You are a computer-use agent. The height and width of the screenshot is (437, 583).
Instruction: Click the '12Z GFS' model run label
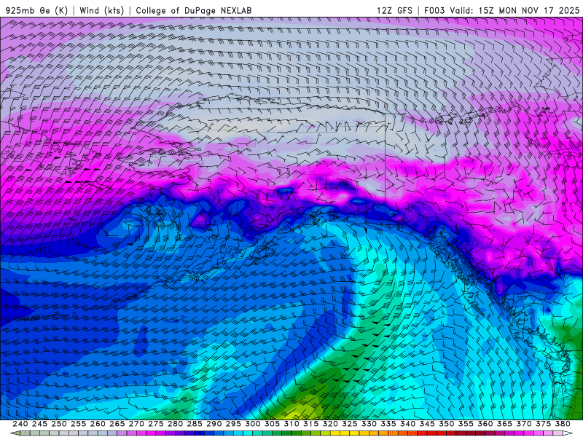[394, 10]
